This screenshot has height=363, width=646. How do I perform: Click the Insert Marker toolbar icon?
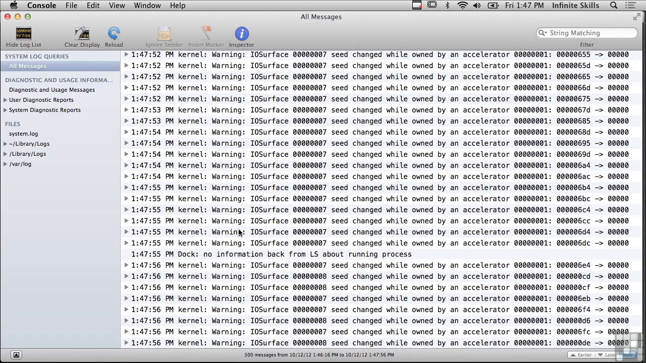[206, 34]
